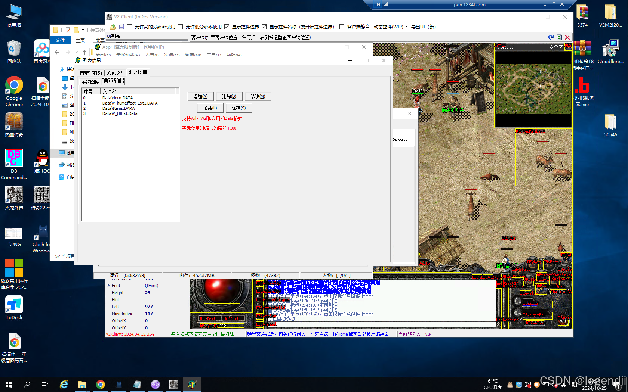Open 1.PNG file on desktop
The image size is (628, 392).
[14, 237]
